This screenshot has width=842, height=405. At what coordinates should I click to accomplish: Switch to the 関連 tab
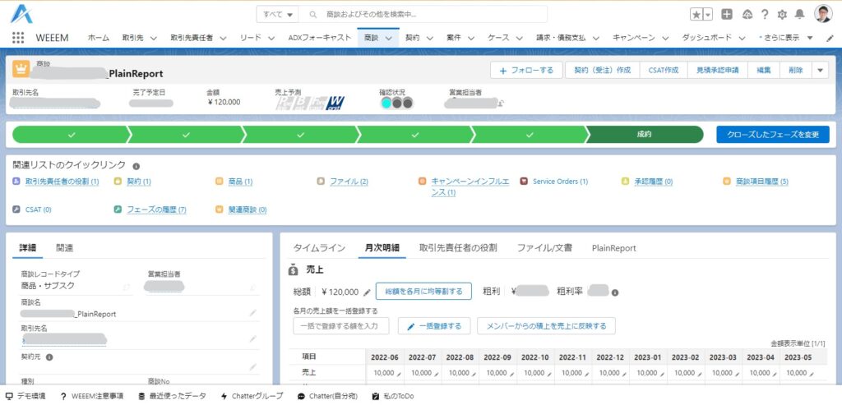point(64,248)
